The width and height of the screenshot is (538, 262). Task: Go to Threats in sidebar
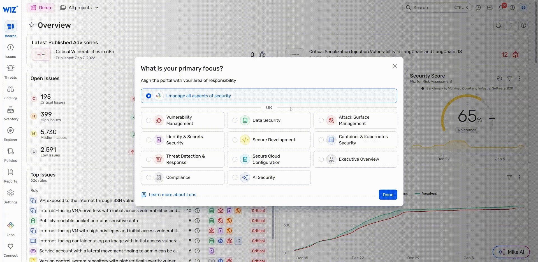point(10,72)
